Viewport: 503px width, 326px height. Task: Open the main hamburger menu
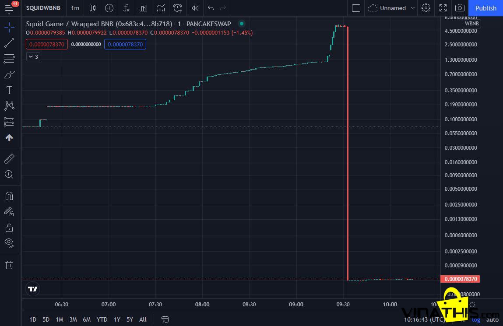click(x=9, y=8)
